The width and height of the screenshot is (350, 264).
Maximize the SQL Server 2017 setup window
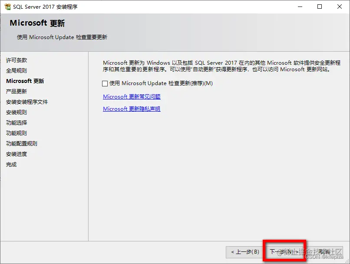tap(320, 7)
